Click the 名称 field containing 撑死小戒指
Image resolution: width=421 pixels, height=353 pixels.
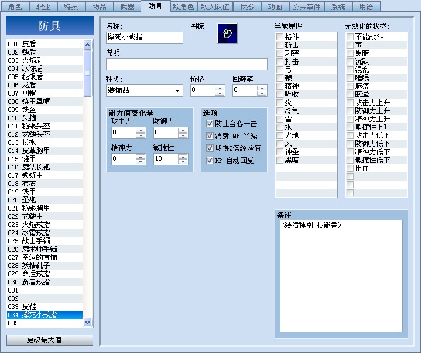[145, 38]
